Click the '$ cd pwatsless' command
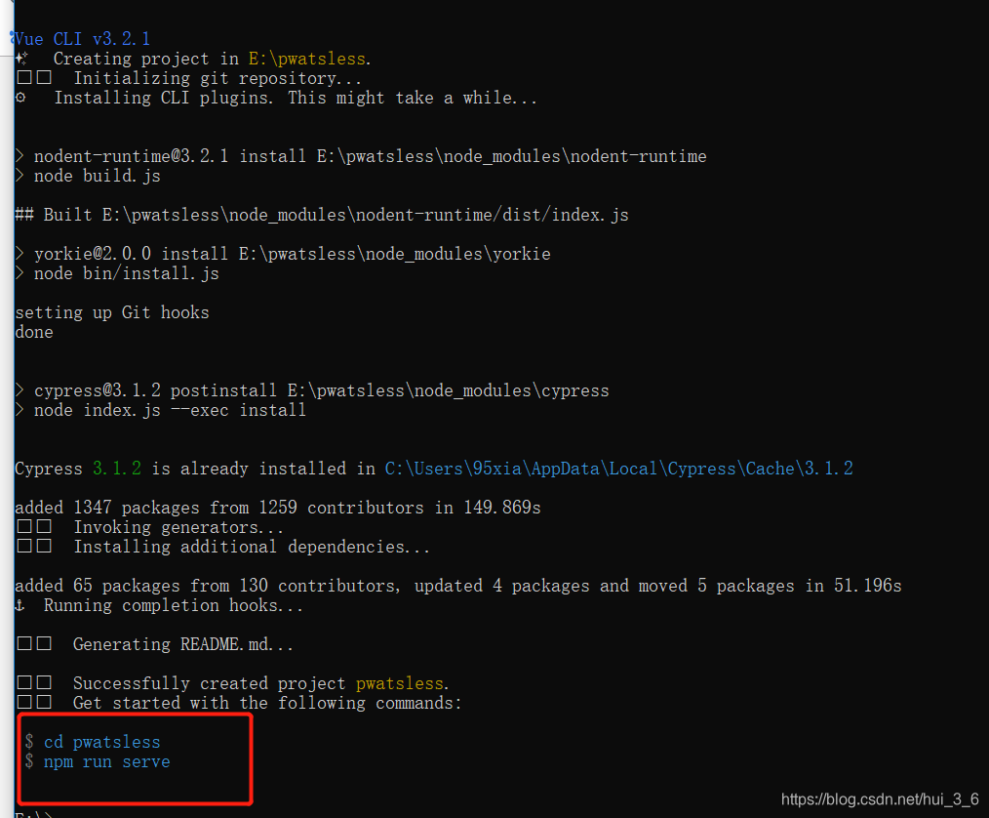The height and width of the screenshot is (818, 989). pyautogui.click(x=93, y=742)
